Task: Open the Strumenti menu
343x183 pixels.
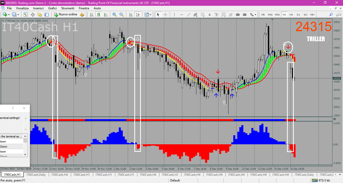Action: (x=68, y=8)
